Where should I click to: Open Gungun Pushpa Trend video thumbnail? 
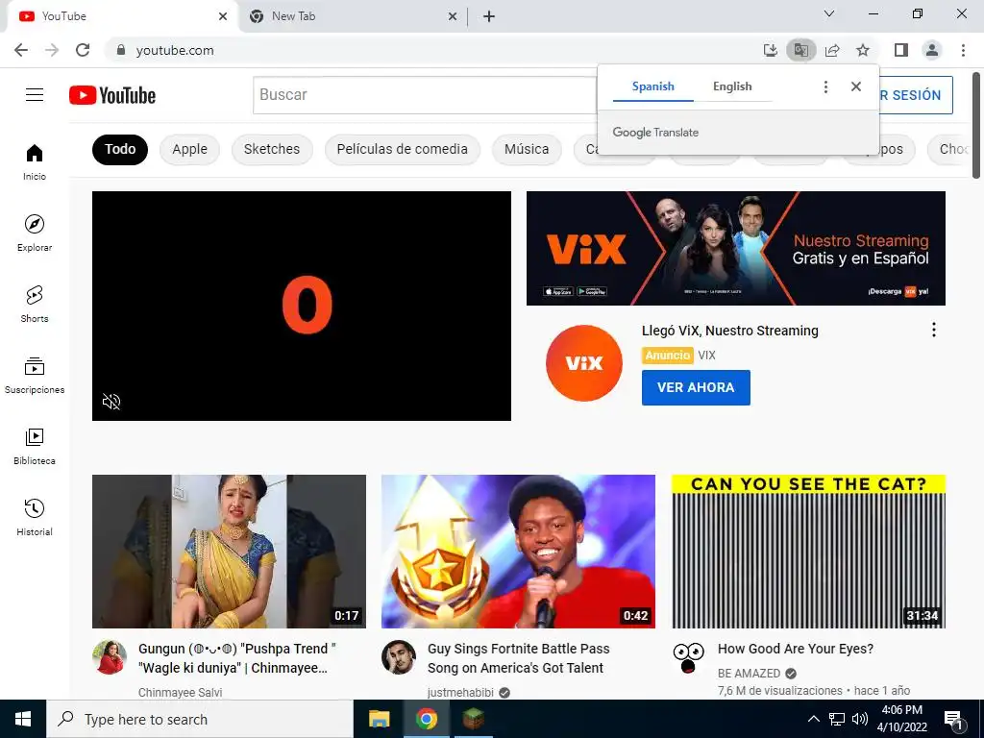click(x=229, y=552)
